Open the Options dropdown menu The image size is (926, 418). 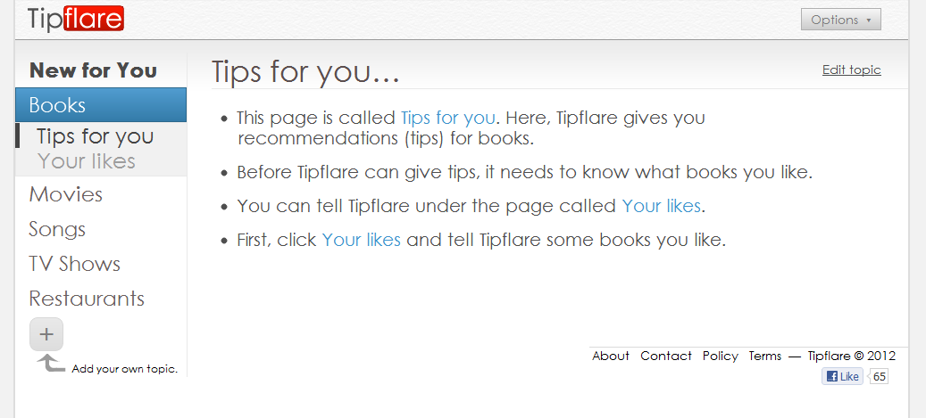pos(840,20)
